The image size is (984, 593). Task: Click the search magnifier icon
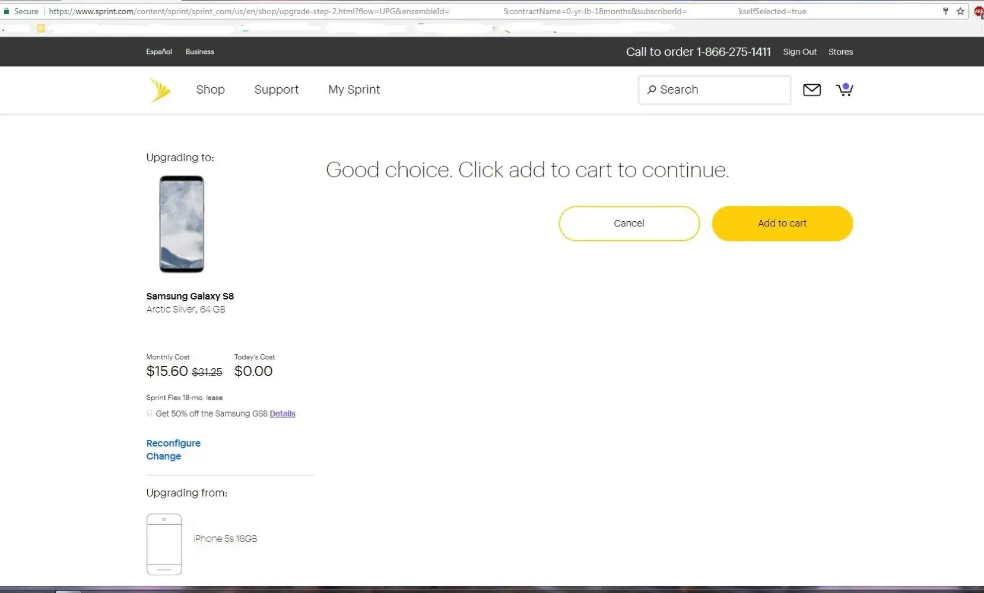[652, 90]
